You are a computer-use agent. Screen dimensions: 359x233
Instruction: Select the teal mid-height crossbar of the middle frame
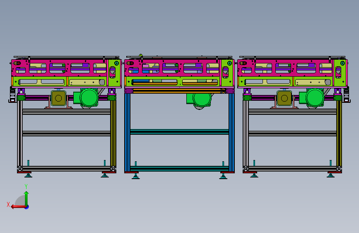(179, 132)
